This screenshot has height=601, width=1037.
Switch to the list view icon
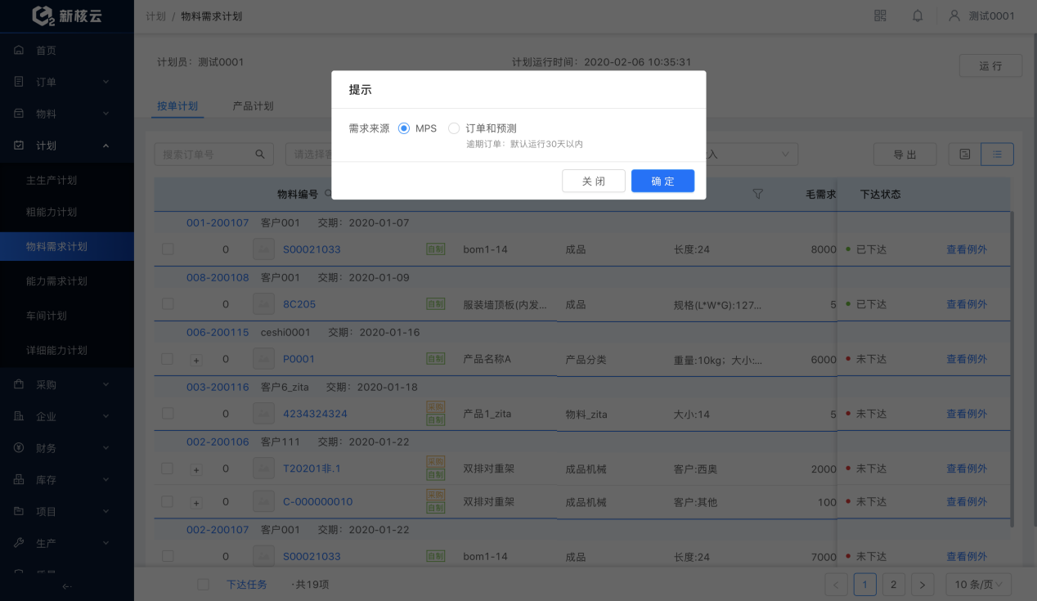click(998, 154)
